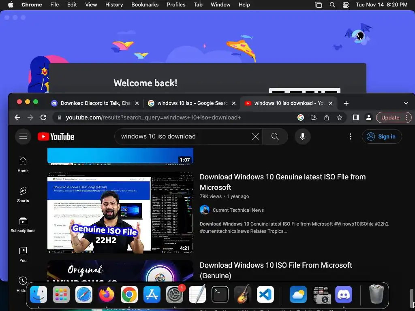Click the install app icon in the address bar

pyautogui.click(x=314, y=117)
